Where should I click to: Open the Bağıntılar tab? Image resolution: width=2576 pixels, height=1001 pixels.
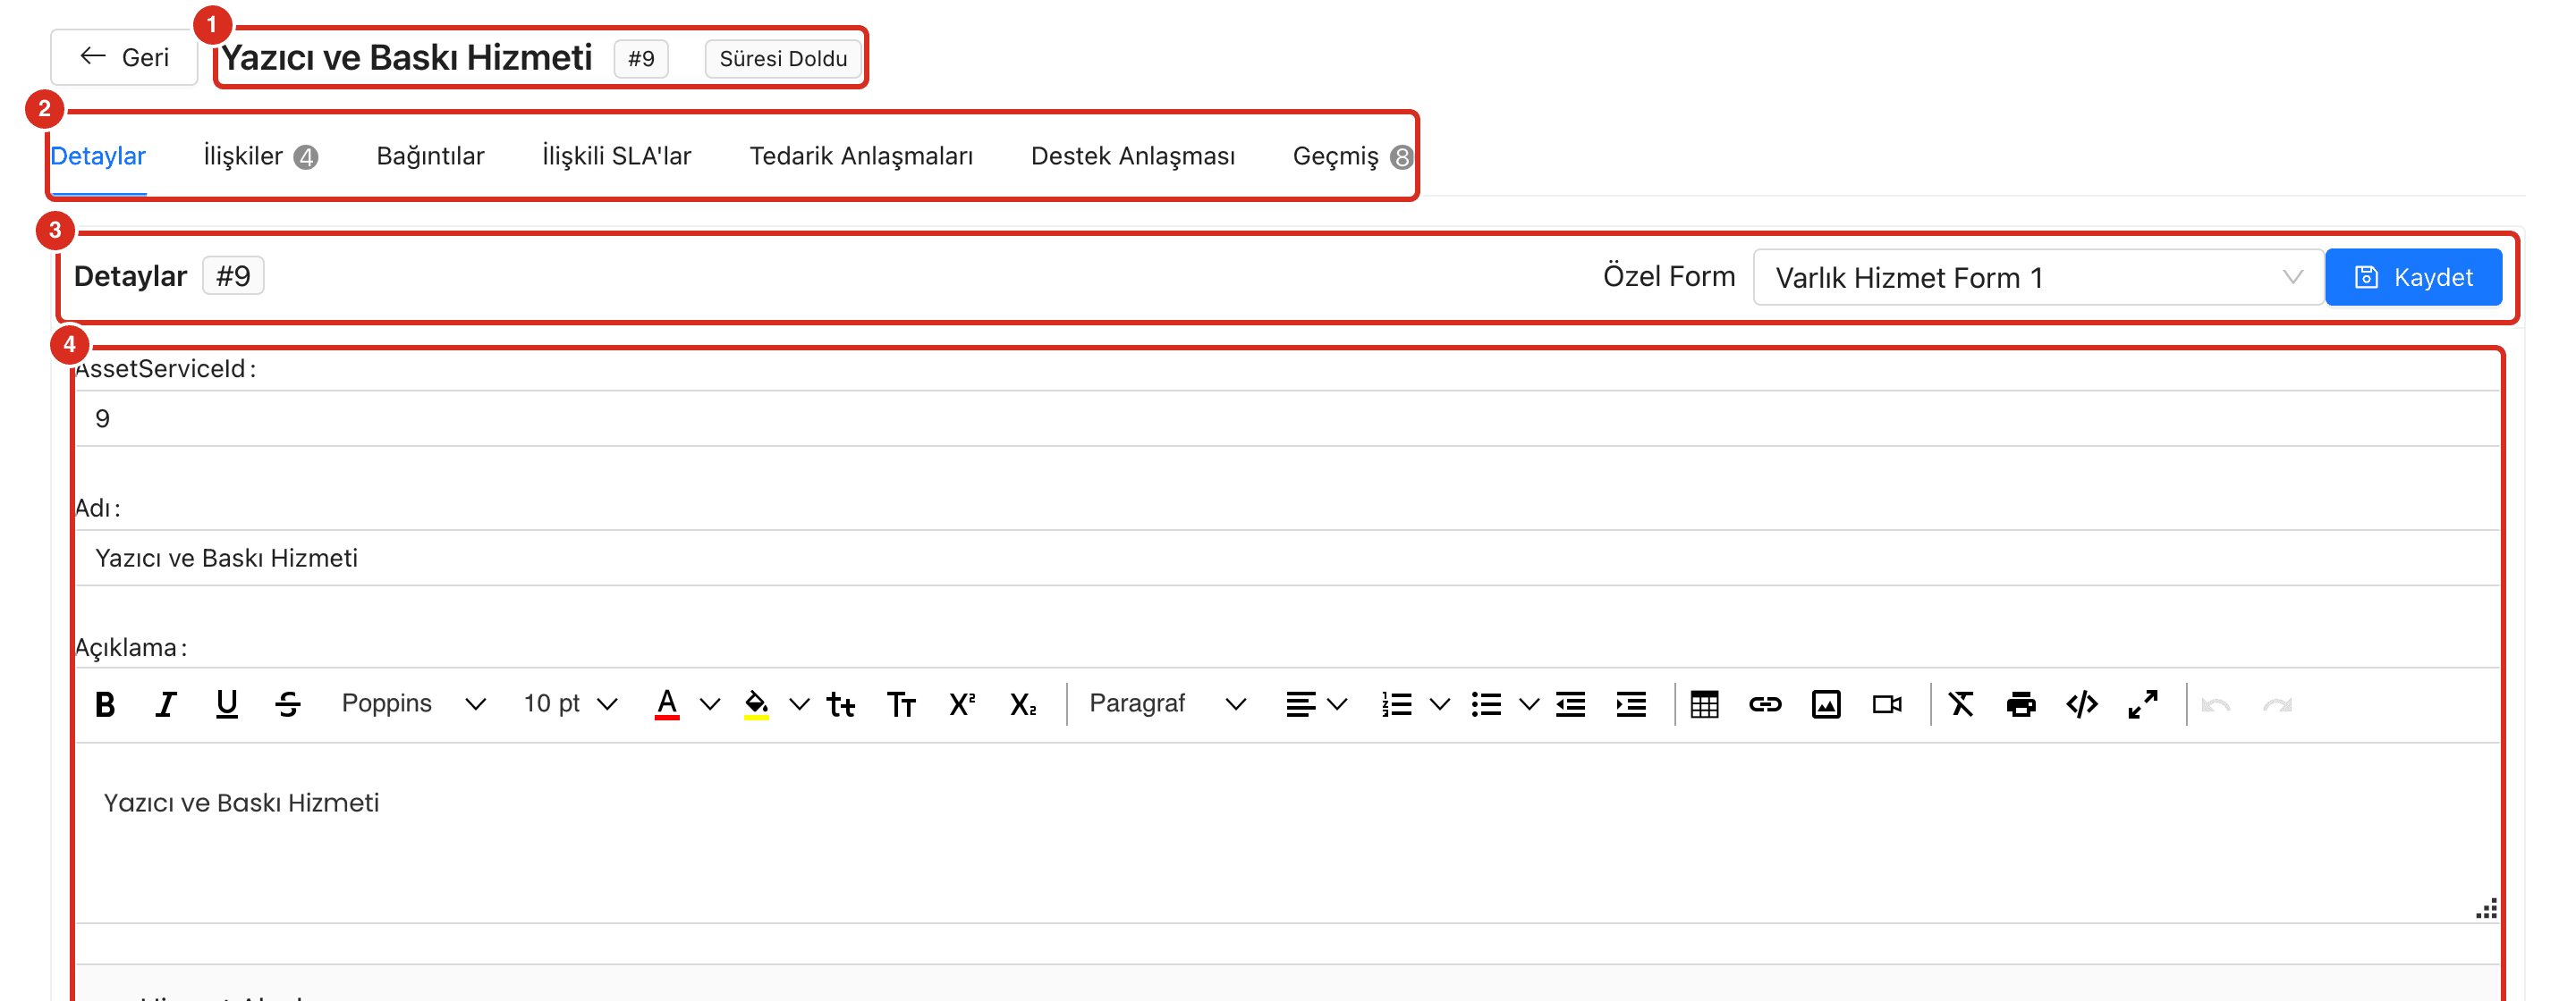coord(430,156)
